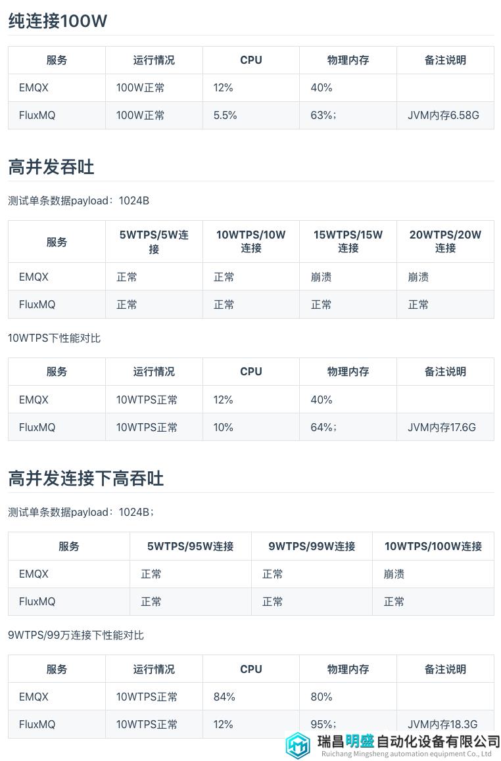Screen dimensions: 501x761
Task: Click the 10WTPS下性能对比 caption
Action: 55,338
